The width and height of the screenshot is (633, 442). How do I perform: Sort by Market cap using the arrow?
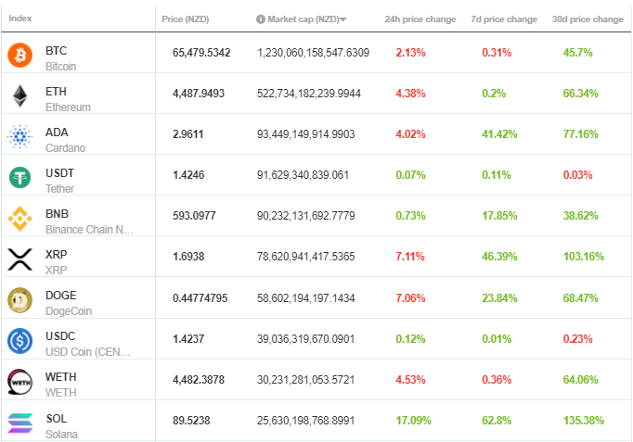pos(343,19)
